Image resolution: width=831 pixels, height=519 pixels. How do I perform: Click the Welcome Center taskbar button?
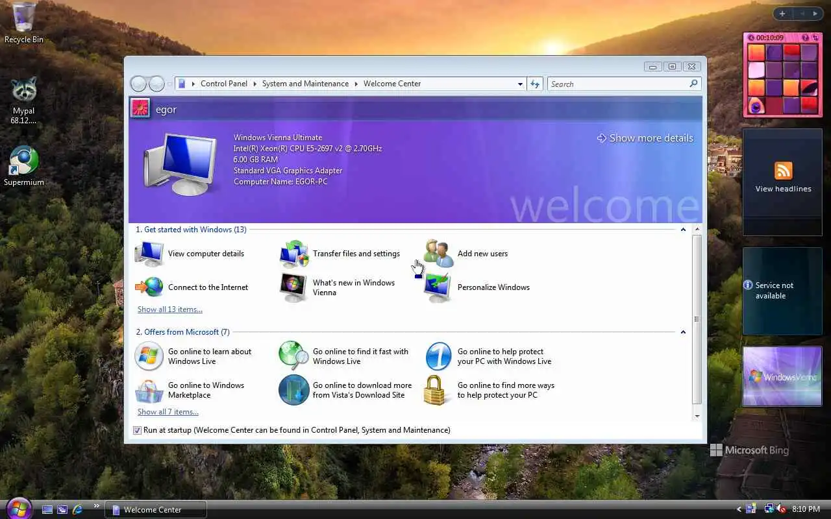tap(156, 510)
